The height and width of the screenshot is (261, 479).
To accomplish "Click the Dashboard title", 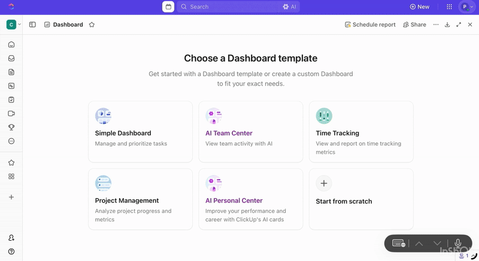I will coord(68,25).
